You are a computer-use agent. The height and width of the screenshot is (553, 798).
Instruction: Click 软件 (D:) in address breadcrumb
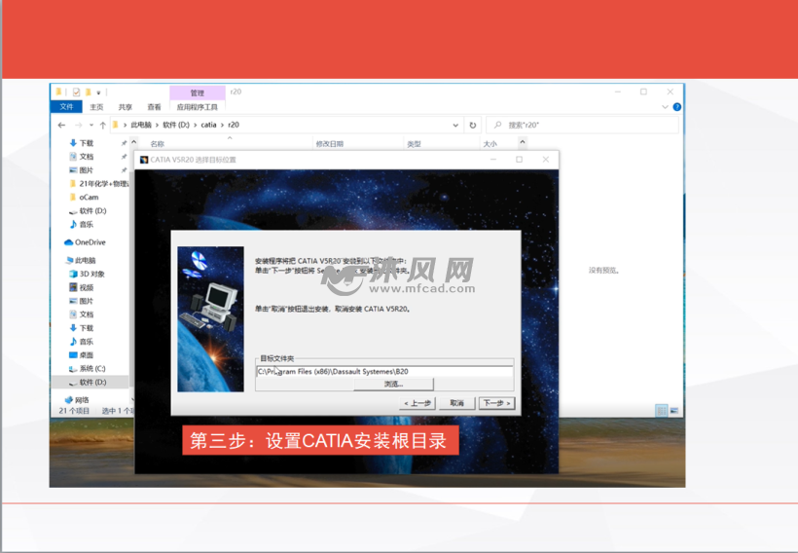(176, 125)
